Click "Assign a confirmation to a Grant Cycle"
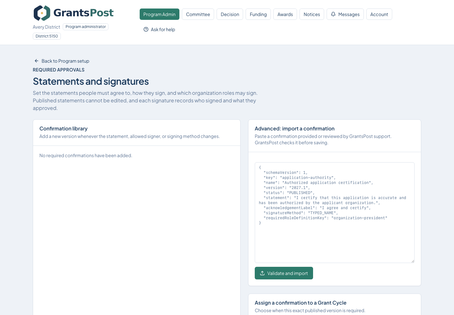Screen dimensions: 454x315 point(300,303)
